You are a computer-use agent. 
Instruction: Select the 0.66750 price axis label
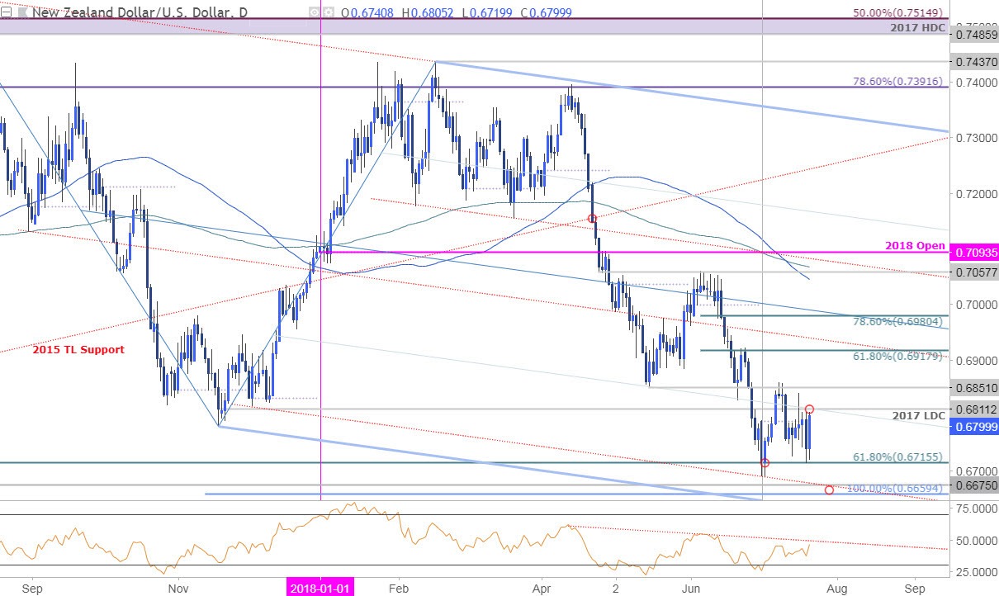(975, 486)
